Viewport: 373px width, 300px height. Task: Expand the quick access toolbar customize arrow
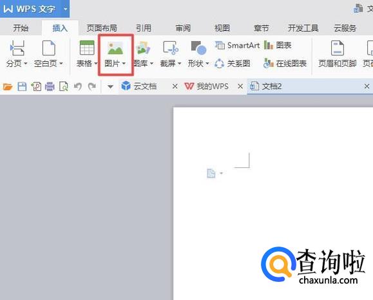click(x=110, y=86)
